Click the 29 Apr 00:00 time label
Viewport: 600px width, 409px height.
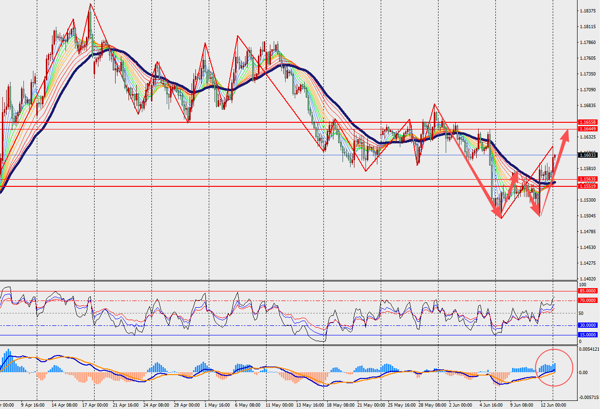(186, 405)
